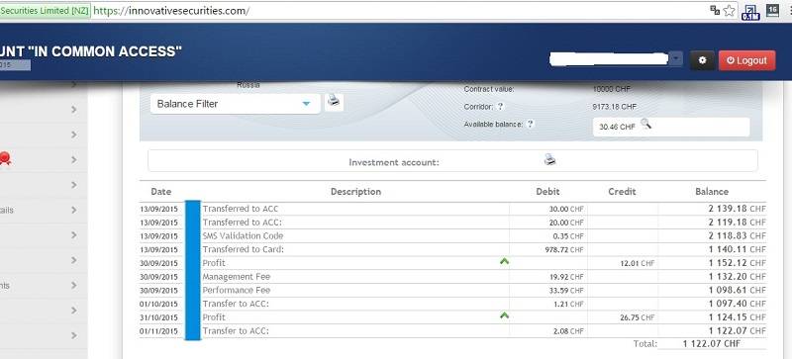Viewport: 792px width, 359px height.
Task: Click Transferred to ACC: with 20.00 debit
Action: (242, 223)
